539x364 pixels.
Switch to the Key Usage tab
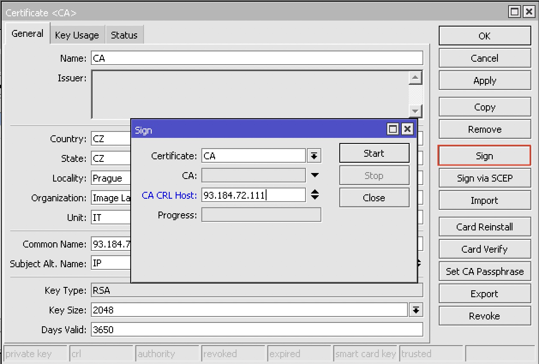tap(77, 35)
